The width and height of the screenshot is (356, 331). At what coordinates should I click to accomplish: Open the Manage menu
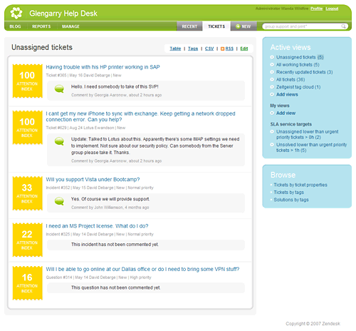[70, 26]
